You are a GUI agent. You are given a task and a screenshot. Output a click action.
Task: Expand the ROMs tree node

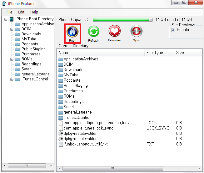click(12, 59)
